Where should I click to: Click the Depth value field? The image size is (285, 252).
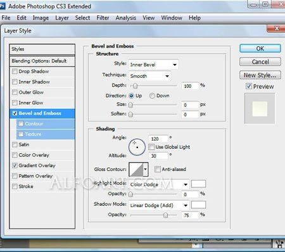[x=190, y=86]
